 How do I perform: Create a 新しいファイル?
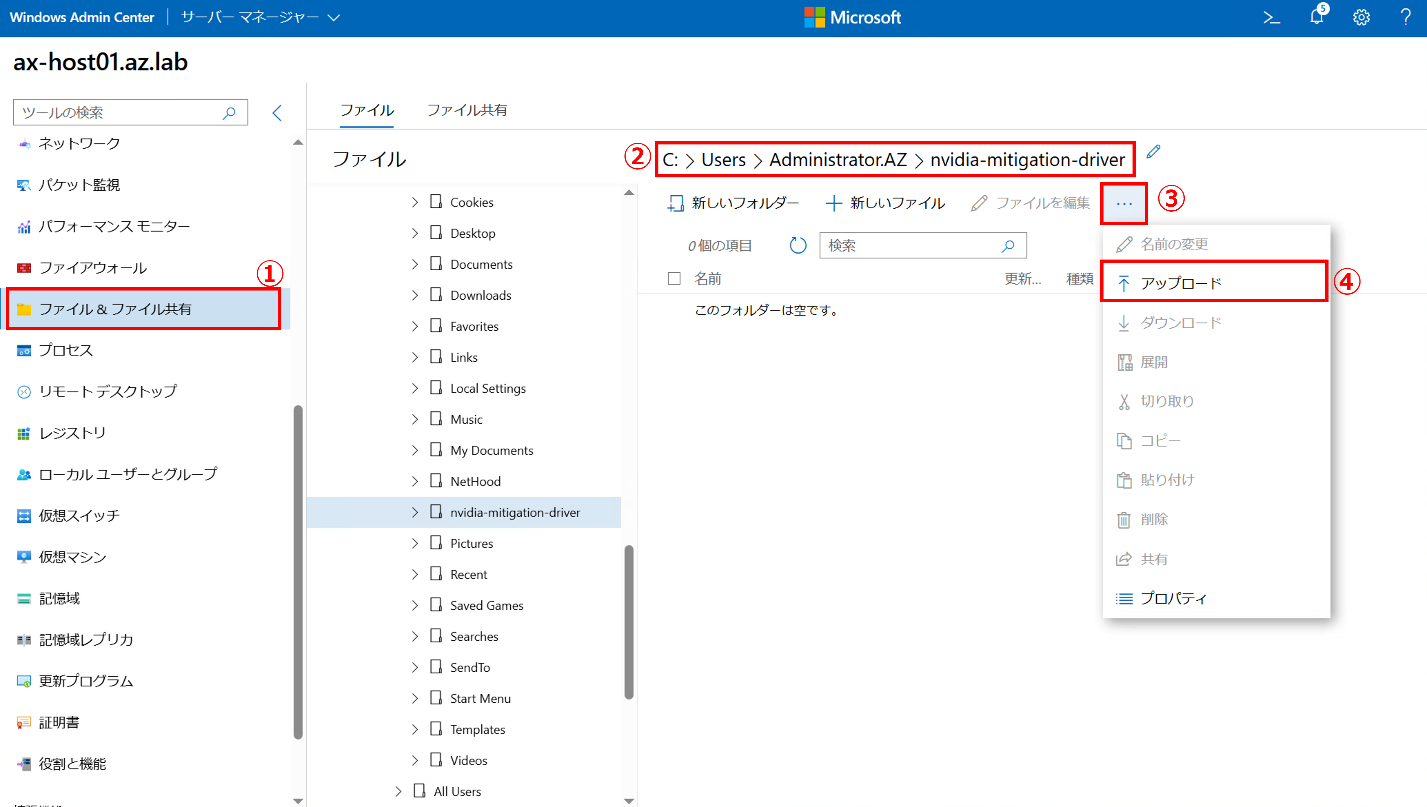click(x=885, y=203)
